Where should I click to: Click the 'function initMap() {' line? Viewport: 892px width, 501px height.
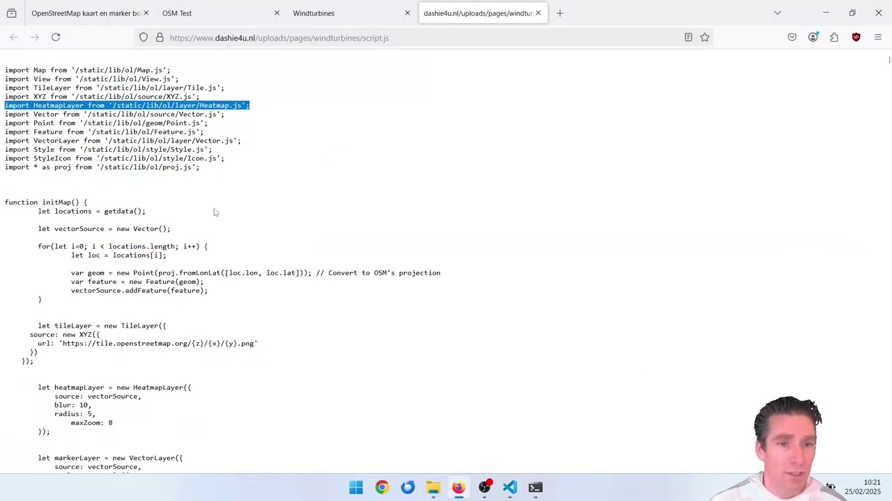coord(46,202)
